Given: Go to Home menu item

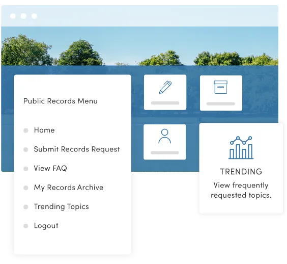Looking at the screenshot, I should [x=44, y=130].
